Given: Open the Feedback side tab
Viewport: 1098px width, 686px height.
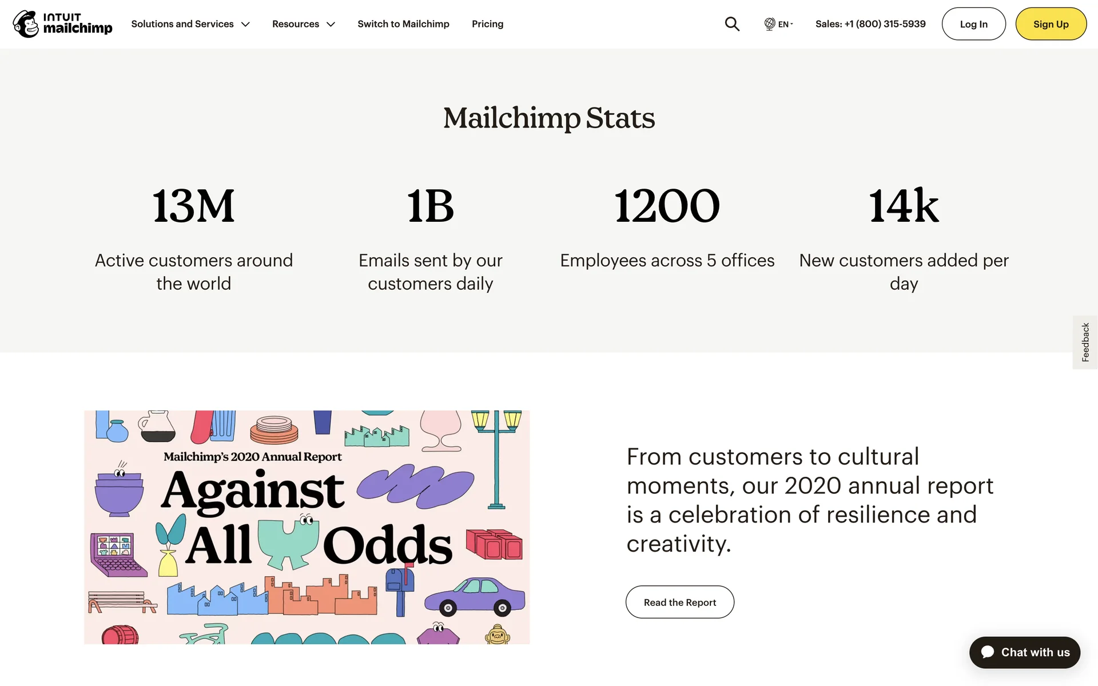Looking at the screenshot, I should tap(1085, 342).
